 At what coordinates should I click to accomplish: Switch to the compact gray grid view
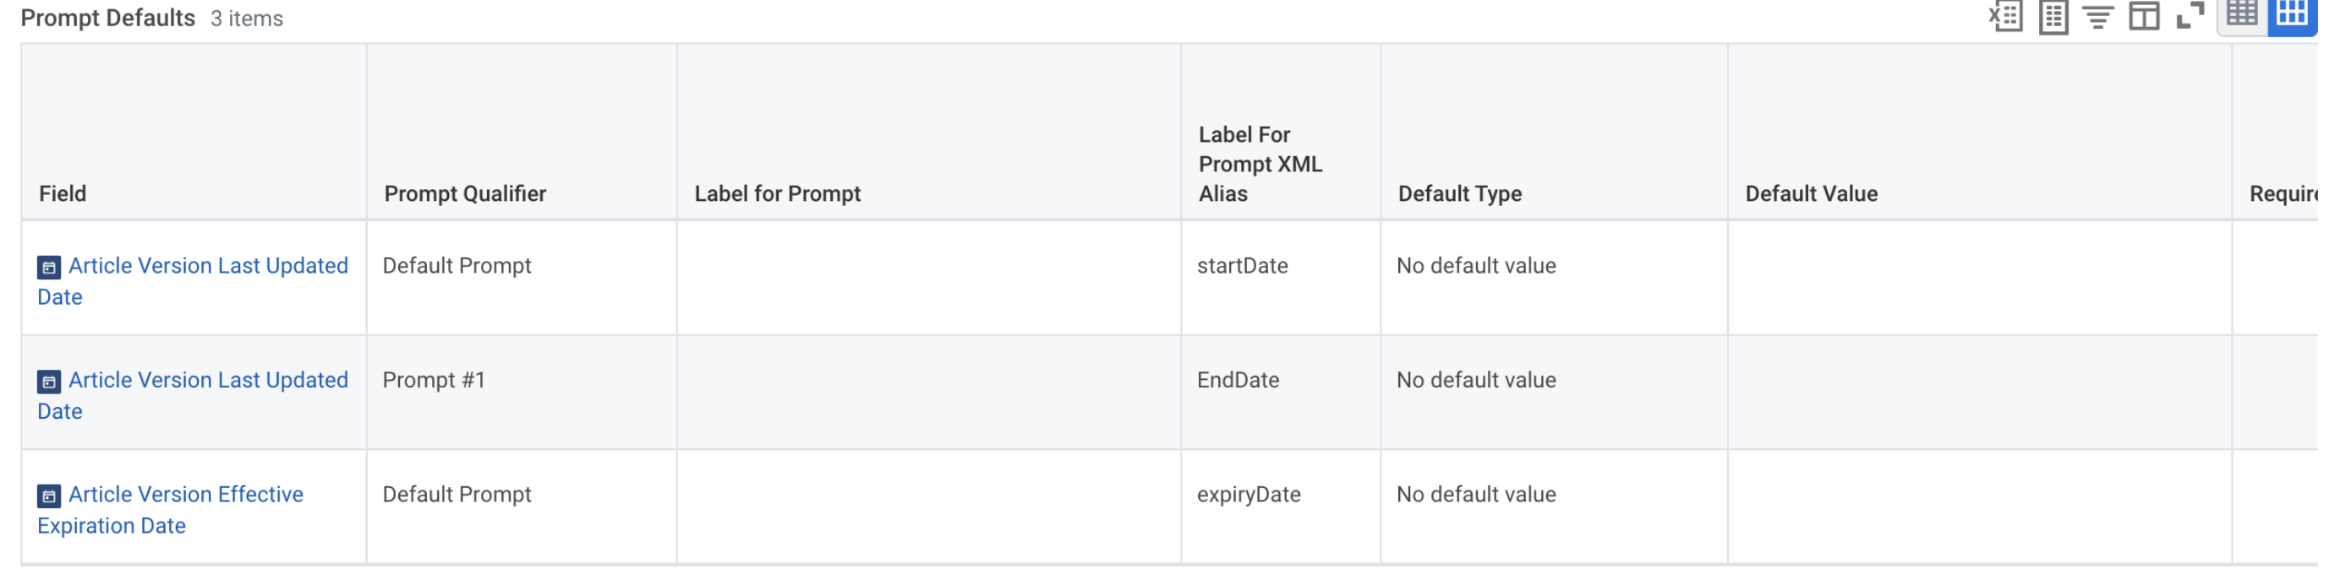[x=2242, y=14]
